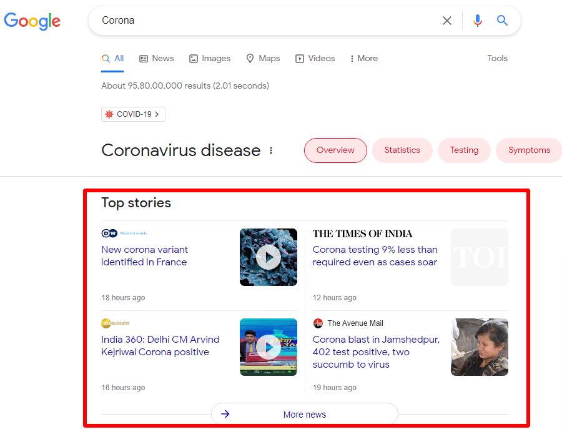Select the Statistics pill
The width and height of the screenshot is (562, 447).
click(402, 150)
